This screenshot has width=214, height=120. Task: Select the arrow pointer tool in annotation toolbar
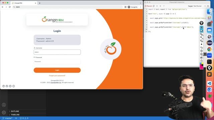202,31
